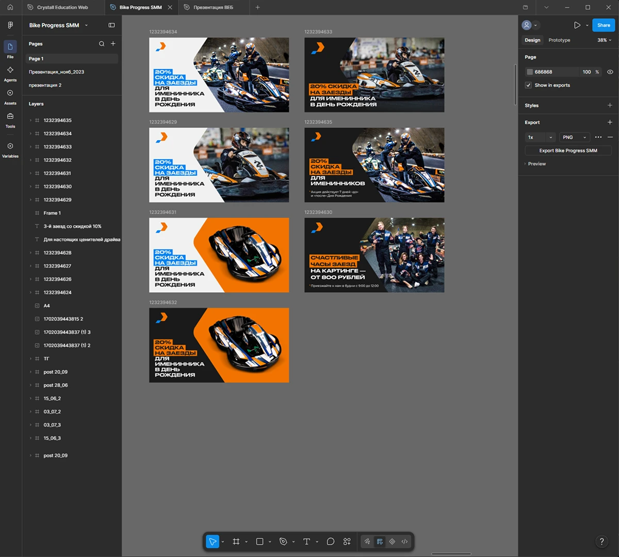Switch to the Prototype tab
This screenshot has height=557, width=619.
click(559, 40)
